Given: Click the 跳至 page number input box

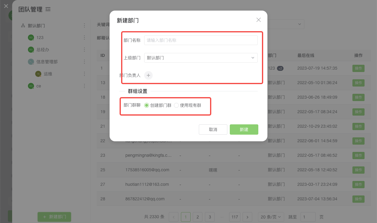Looking at the screenshot, I should click(x=308, y=217).
